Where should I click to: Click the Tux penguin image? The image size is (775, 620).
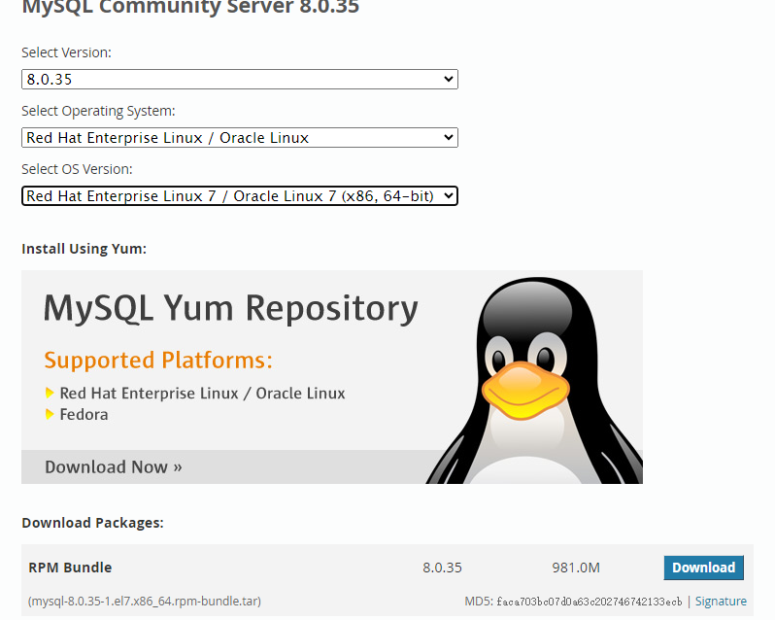coord(534,381)
